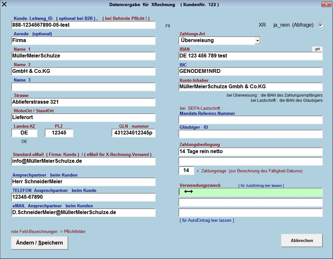This screenshot has width=333, height=259.
Task: Toggle the XR ja_nein checkbox
Action: [x=320, y=25]
